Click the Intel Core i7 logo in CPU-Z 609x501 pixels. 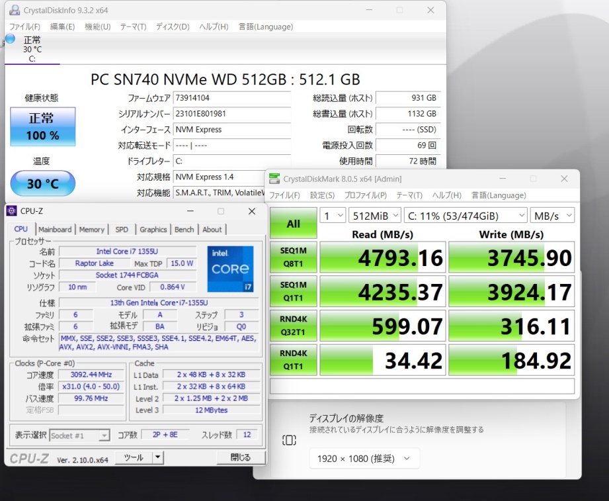click(230, 269)
